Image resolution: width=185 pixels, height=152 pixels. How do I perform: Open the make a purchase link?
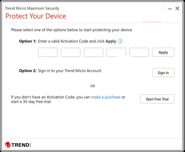coord(106,97)
